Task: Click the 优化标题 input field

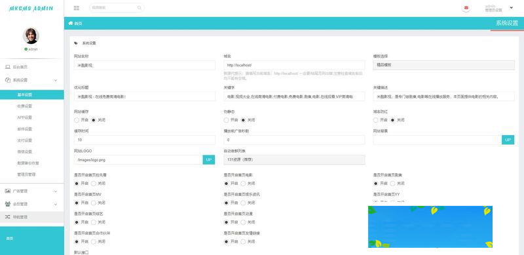Action: (x=145, y=96)
